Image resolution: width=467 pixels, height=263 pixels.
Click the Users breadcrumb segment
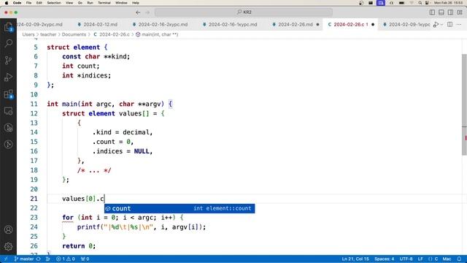click(28, 34)
